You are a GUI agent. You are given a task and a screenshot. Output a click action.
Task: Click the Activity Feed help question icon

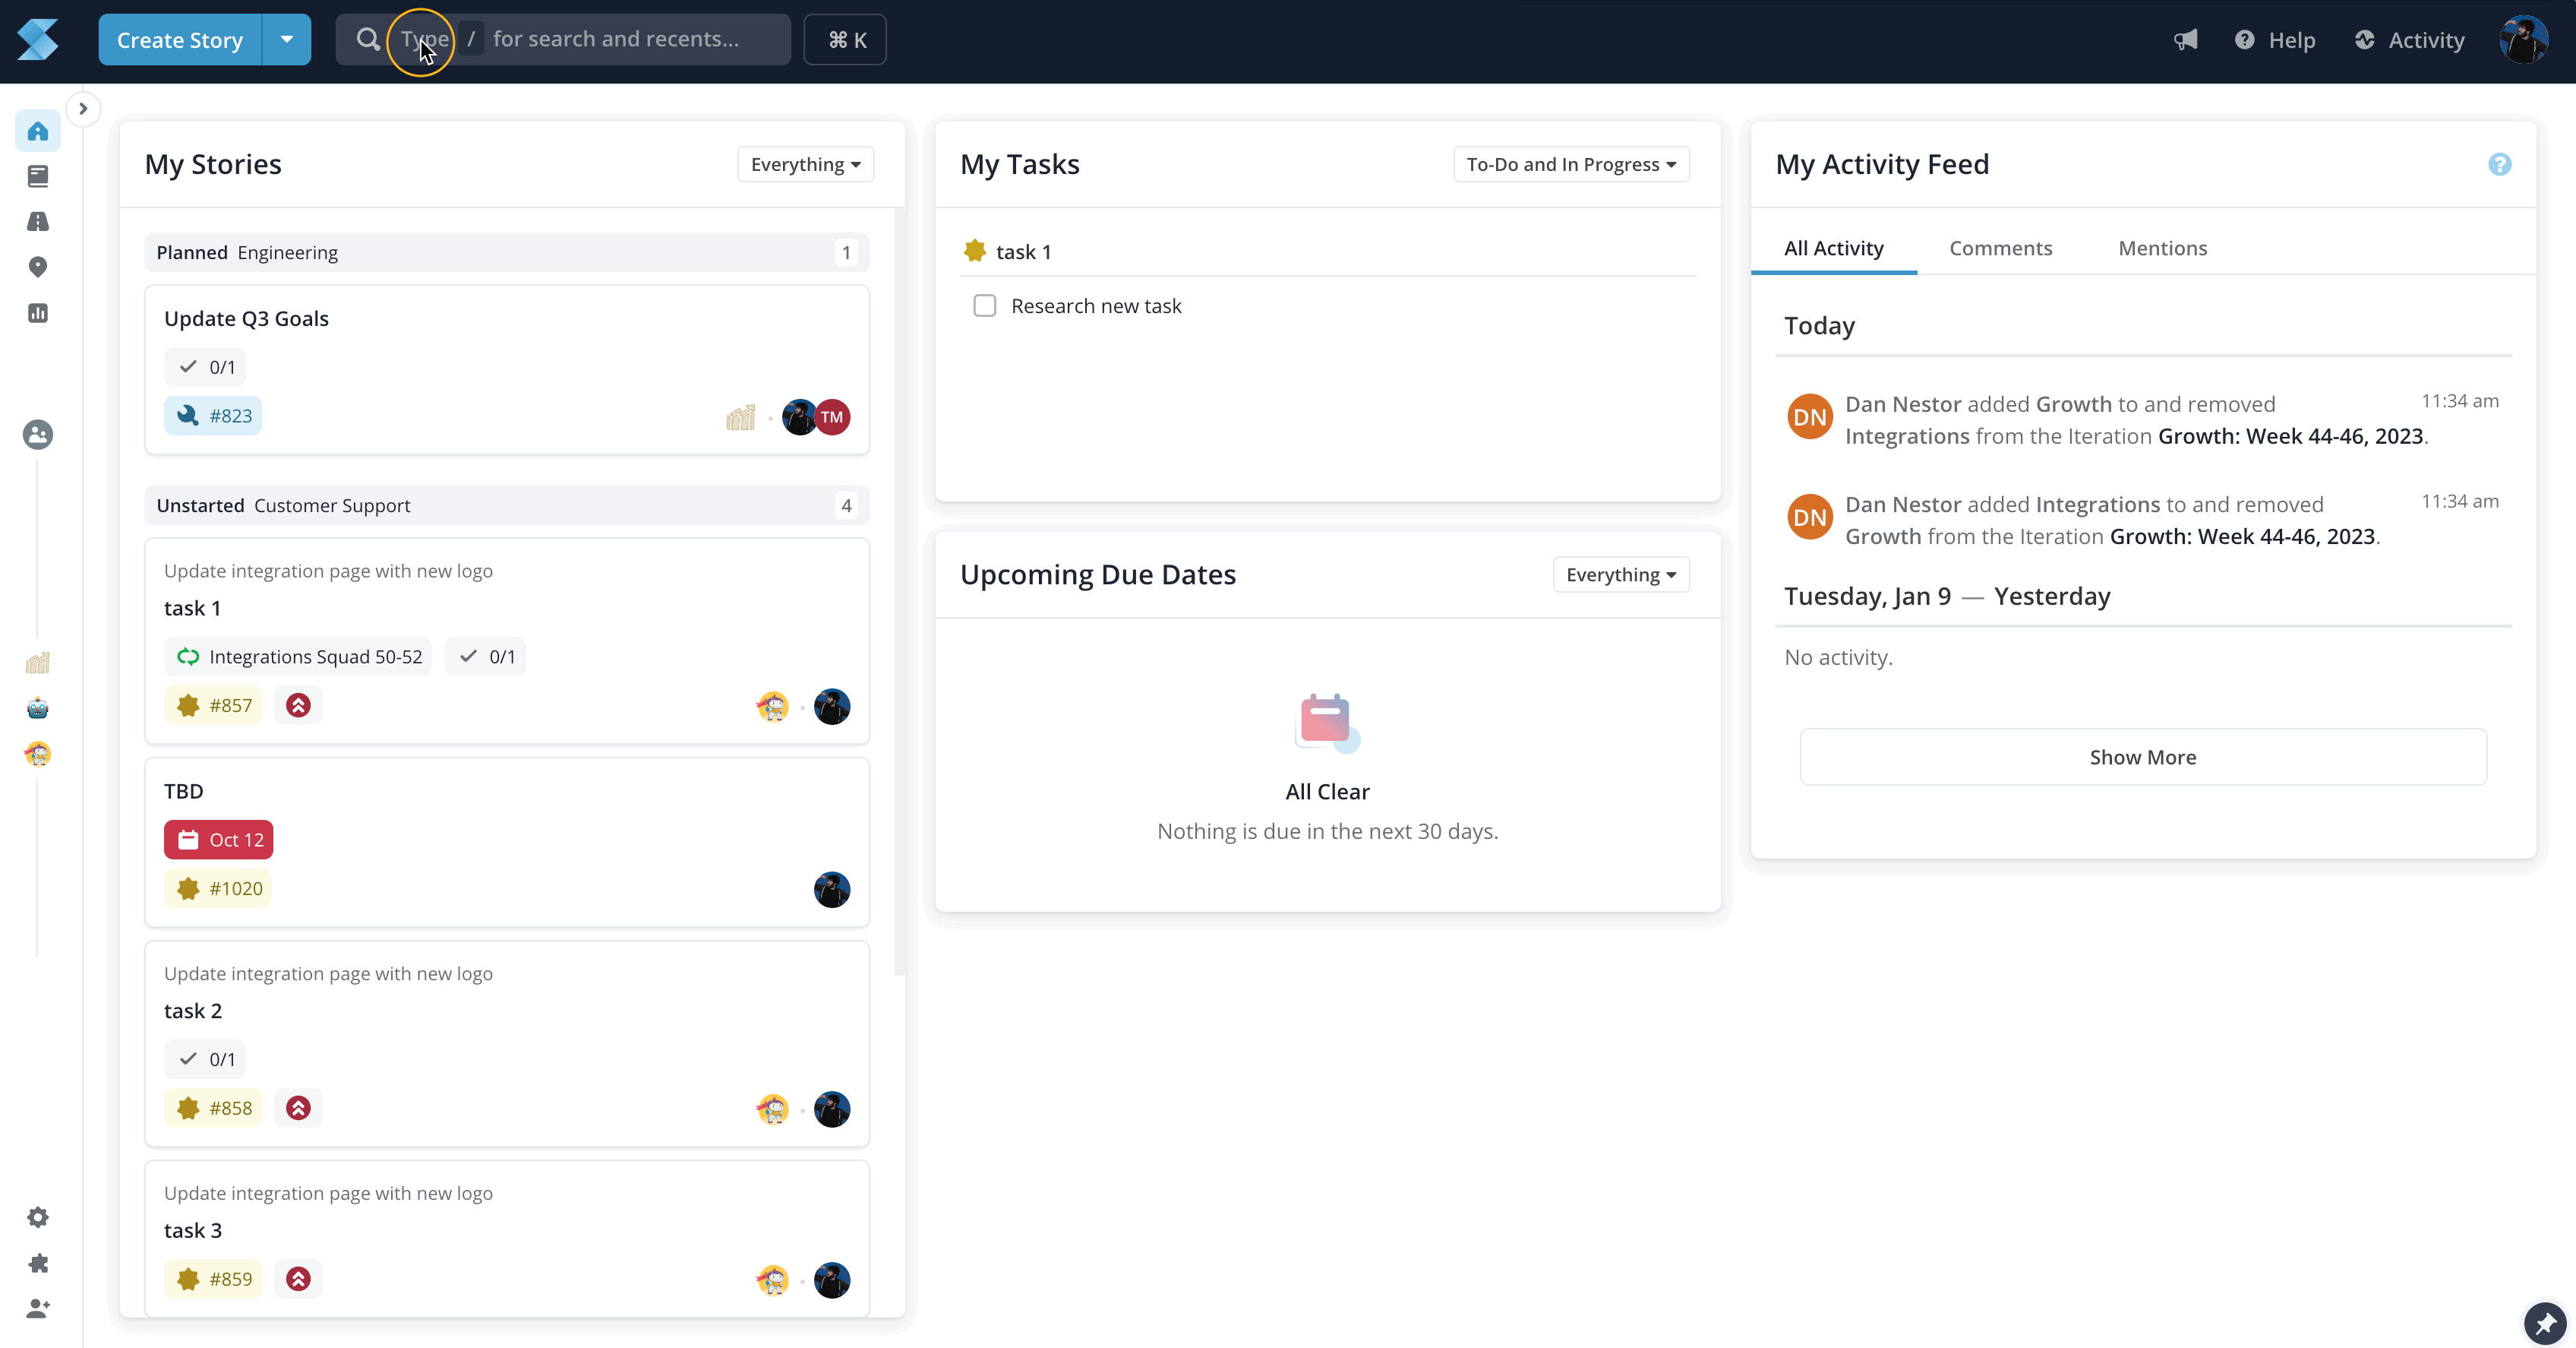click(2499, 164)
